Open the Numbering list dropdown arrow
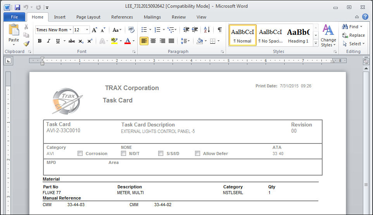The width and height of the screenshot is (373, 215). point(164,30)
